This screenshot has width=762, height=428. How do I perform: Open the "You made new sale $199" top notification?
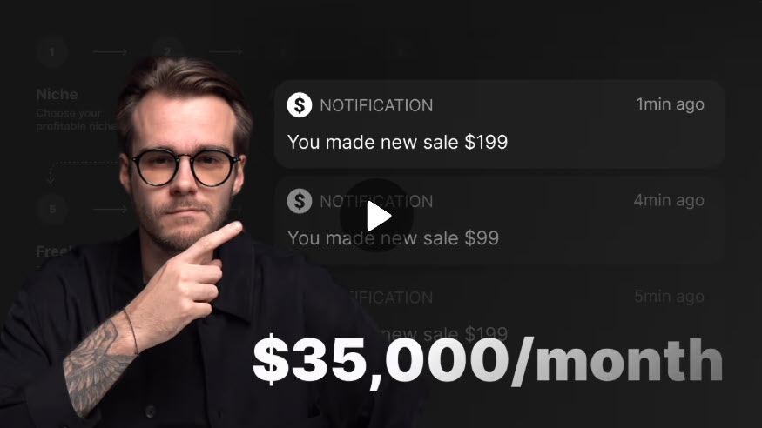pyautogui.click(x=499, y=124)
